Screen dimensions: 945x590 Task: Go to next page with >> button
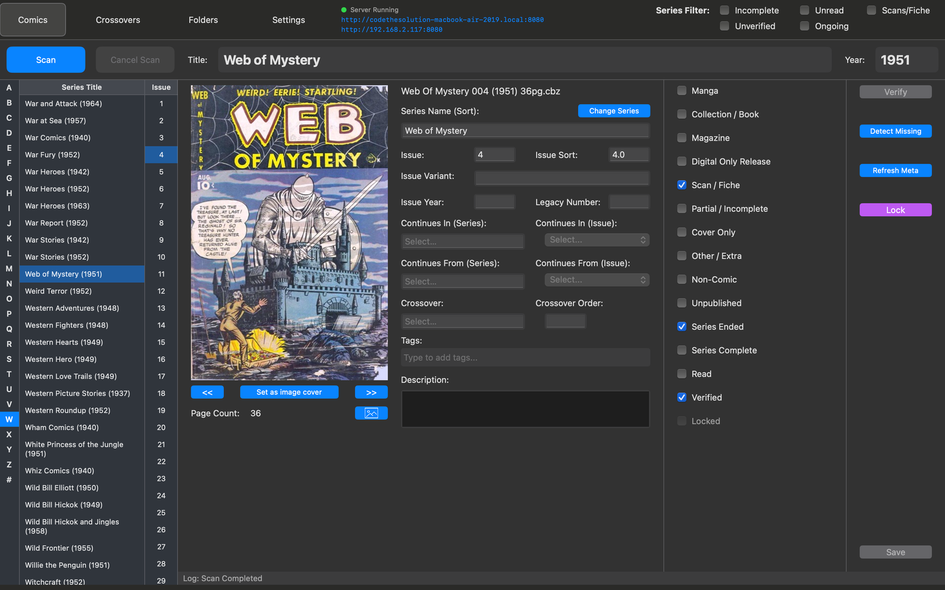click(371, 392)
